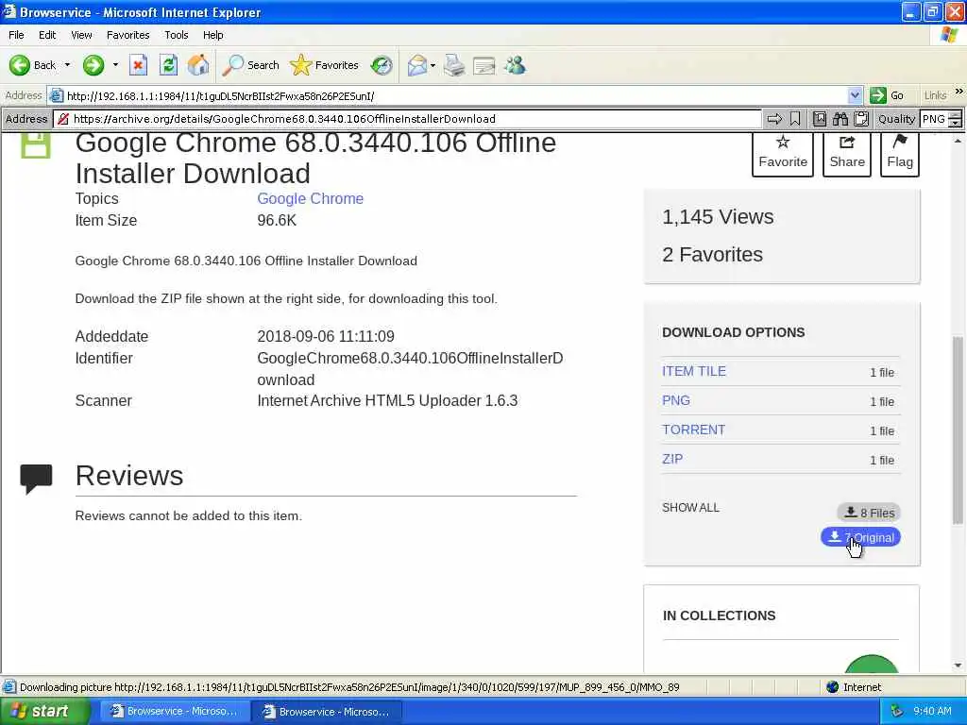Click the Quality PNG selector field

click(x=934, y=119)
